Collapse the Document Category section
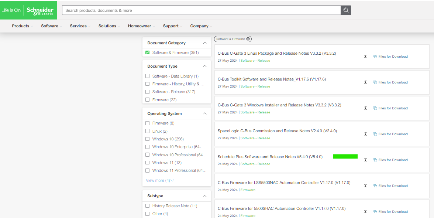 [205, 43]
